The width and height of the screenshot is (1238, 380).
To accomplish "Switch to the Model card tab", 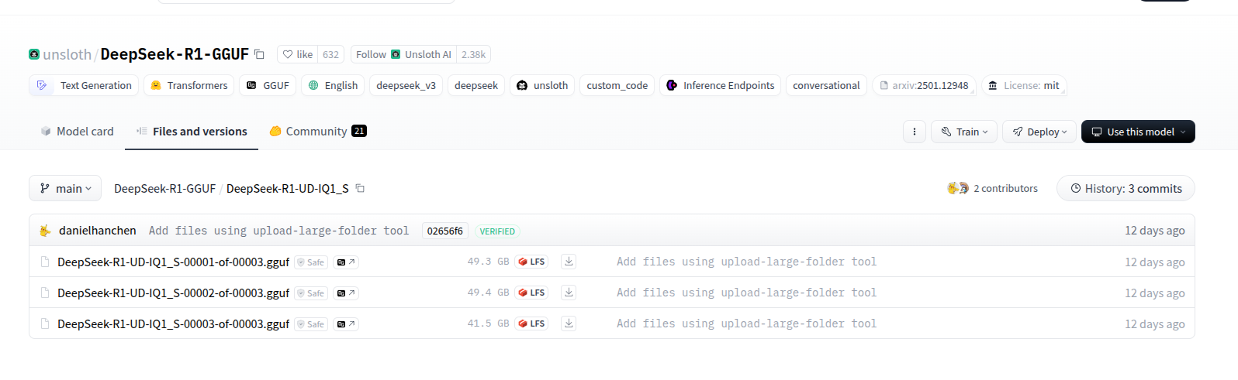I will (x=77, y=132).
